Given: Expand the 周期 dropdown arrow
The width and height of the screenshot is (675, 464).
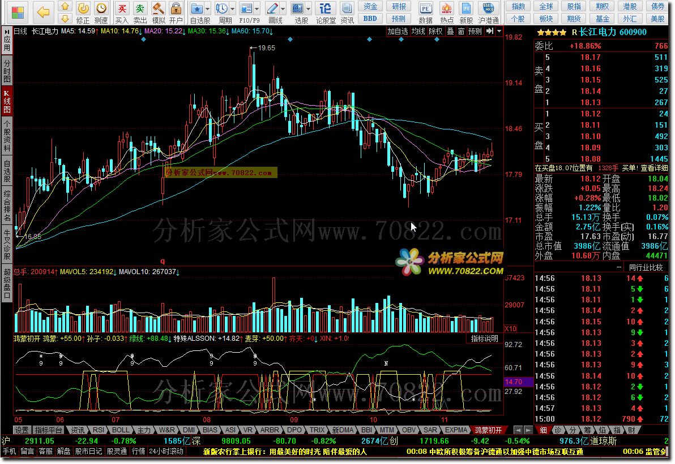Looking at the screenshot, I should 233,8.
